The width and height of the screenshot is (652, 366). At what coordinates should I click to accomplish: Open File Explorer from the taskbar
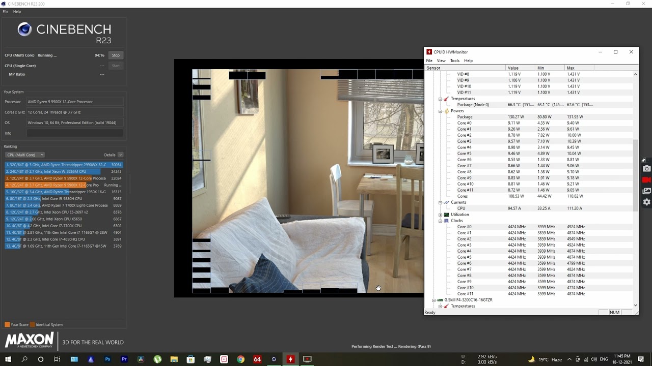[174, 359]
